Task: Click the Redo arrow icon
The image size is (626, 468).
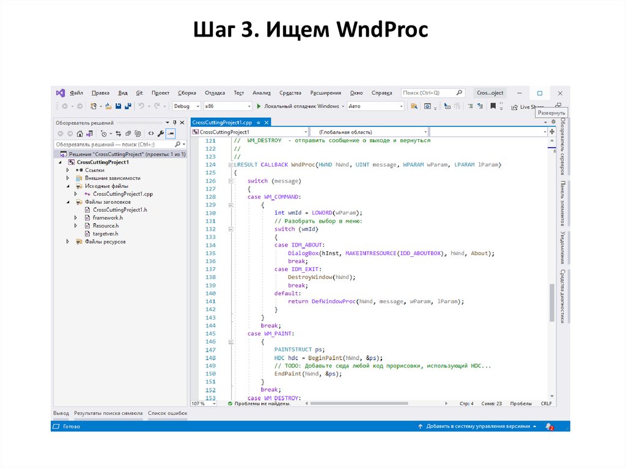Action: [x=157, y=106]
